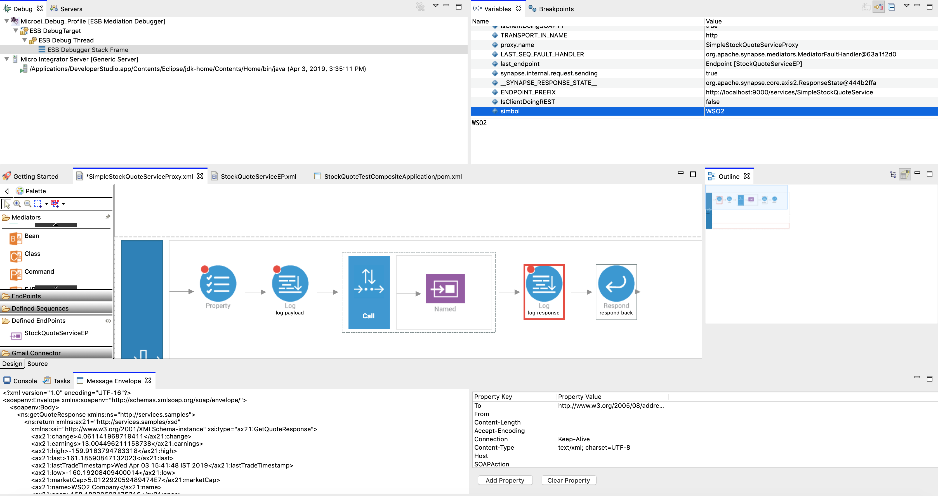Click the Outline tree-view mode icon
The image size is (938, 496).
pos(893,175)
